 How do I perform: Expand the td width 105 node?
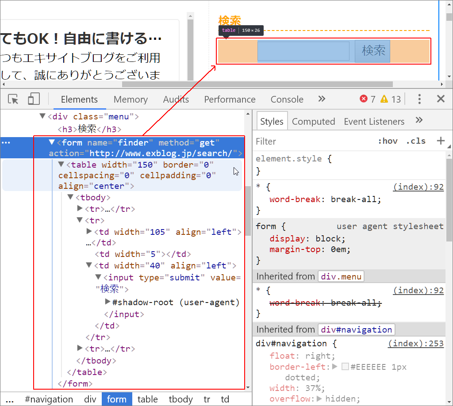tap(89, 231)
